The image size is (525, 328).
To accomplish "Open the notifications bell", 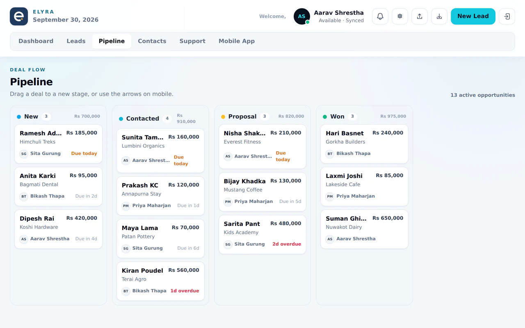I will coord(380,16).
